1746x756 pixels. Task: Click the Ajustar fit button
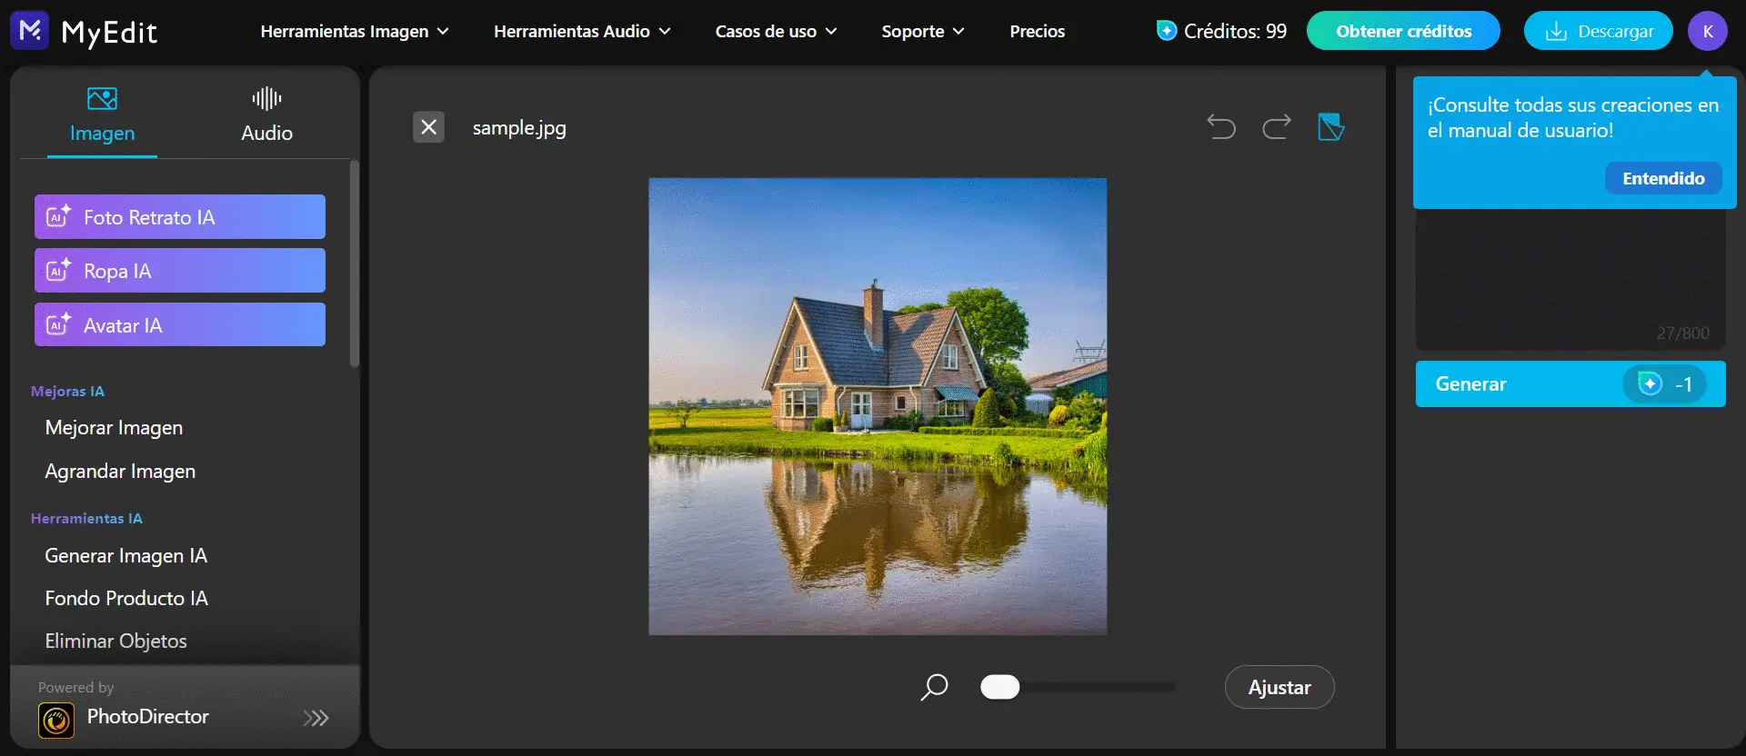1279,687
